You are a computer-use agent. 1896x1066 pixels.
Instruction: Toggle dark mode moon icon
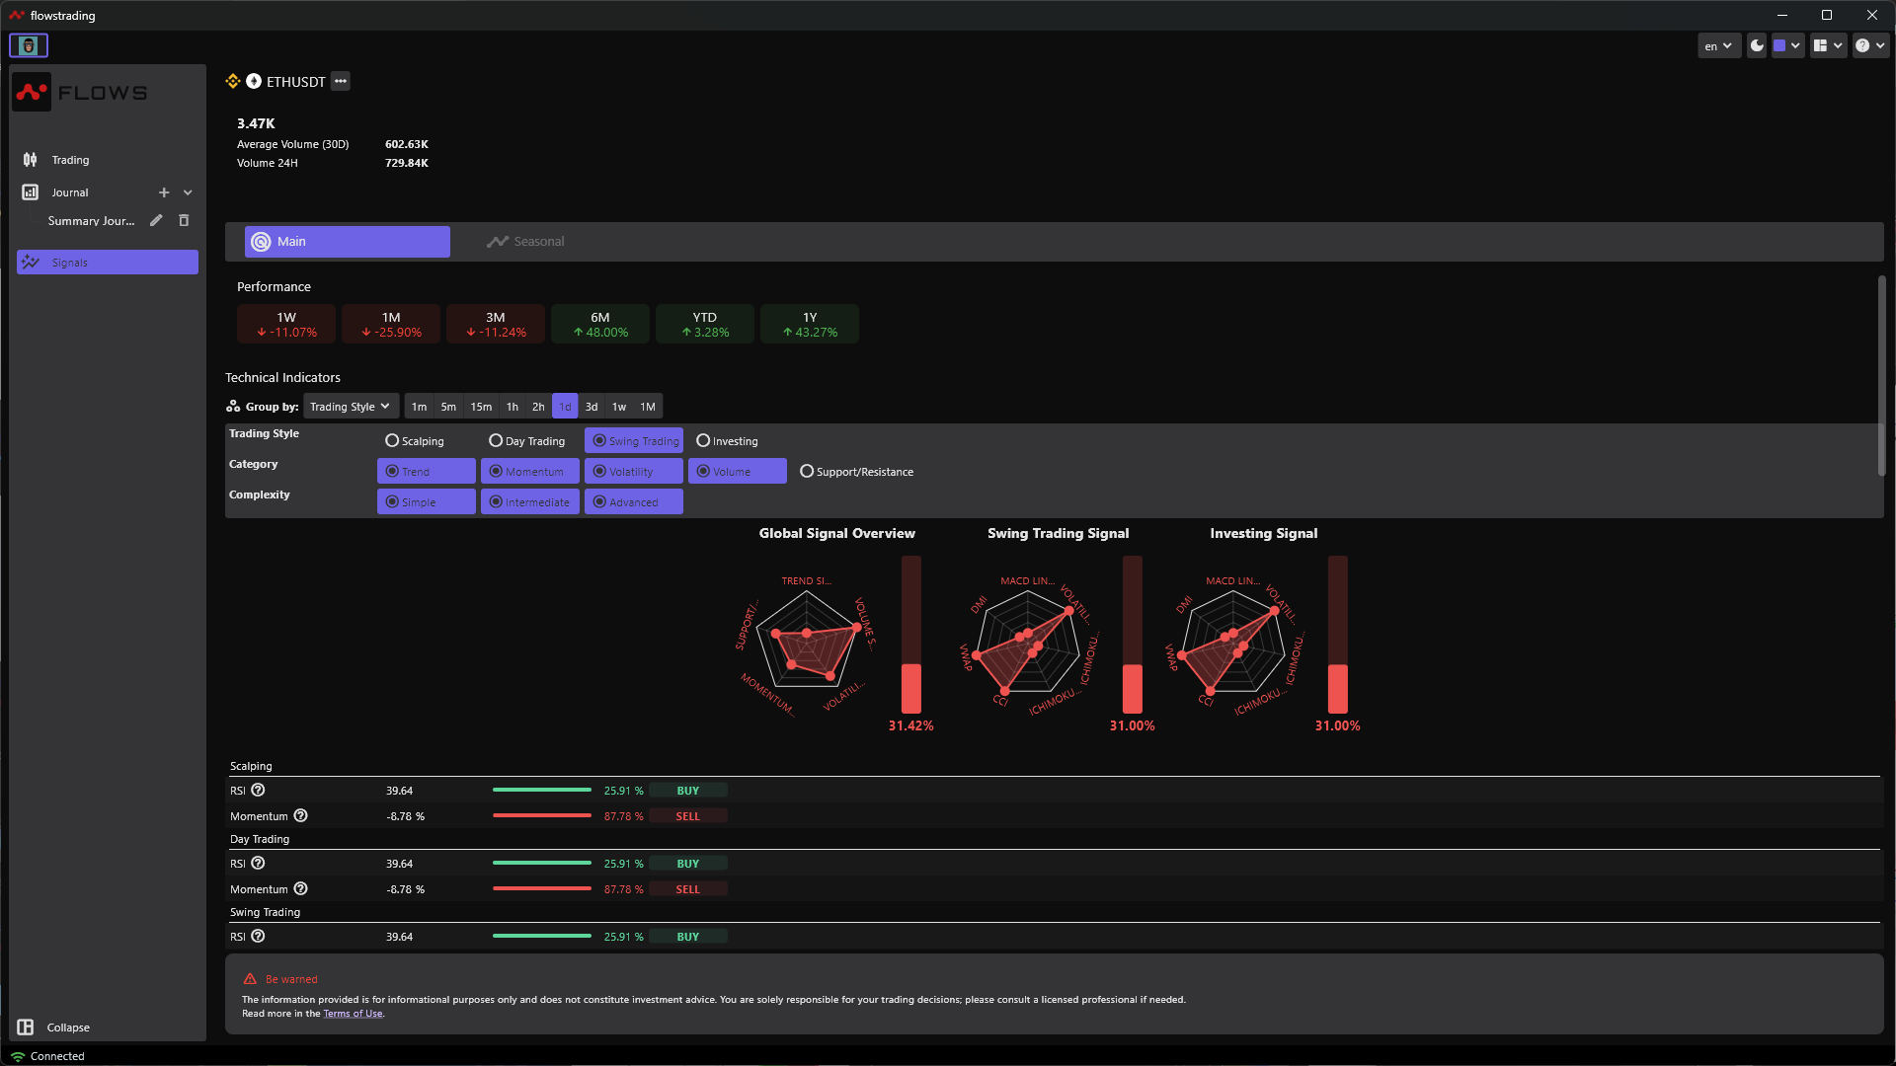click(1757, 45)
